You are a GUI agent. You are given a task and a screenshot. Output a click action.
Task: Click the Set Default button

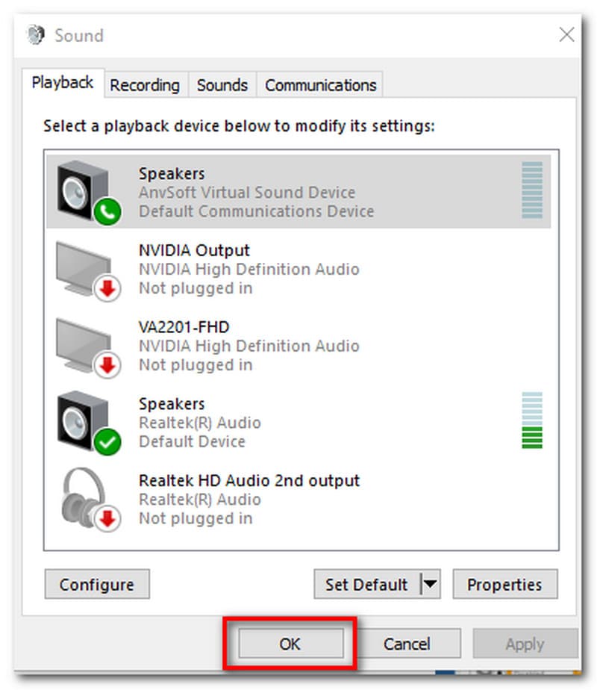point(366,584)
